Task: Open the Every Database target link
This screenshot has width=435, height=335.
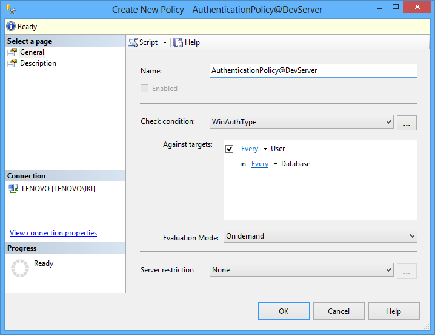Action: point(259,164)
